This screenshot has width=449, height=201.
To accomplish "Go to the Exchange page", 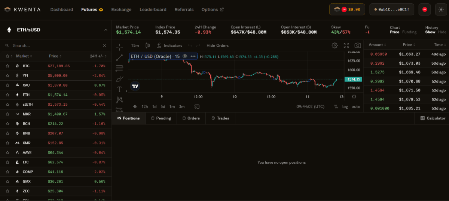I will click(121, 9).
